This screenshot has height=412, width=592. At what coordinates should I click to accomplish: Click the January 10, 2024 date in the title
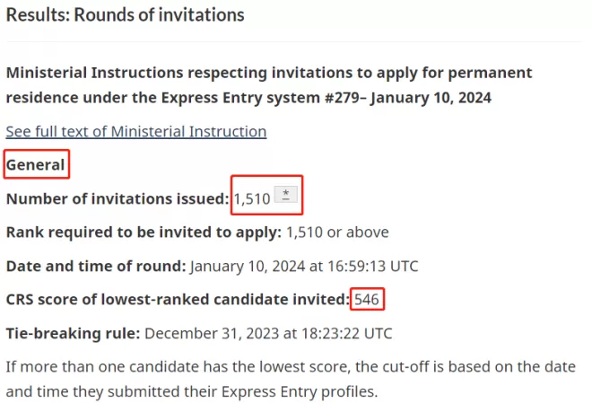pos(431,98)
